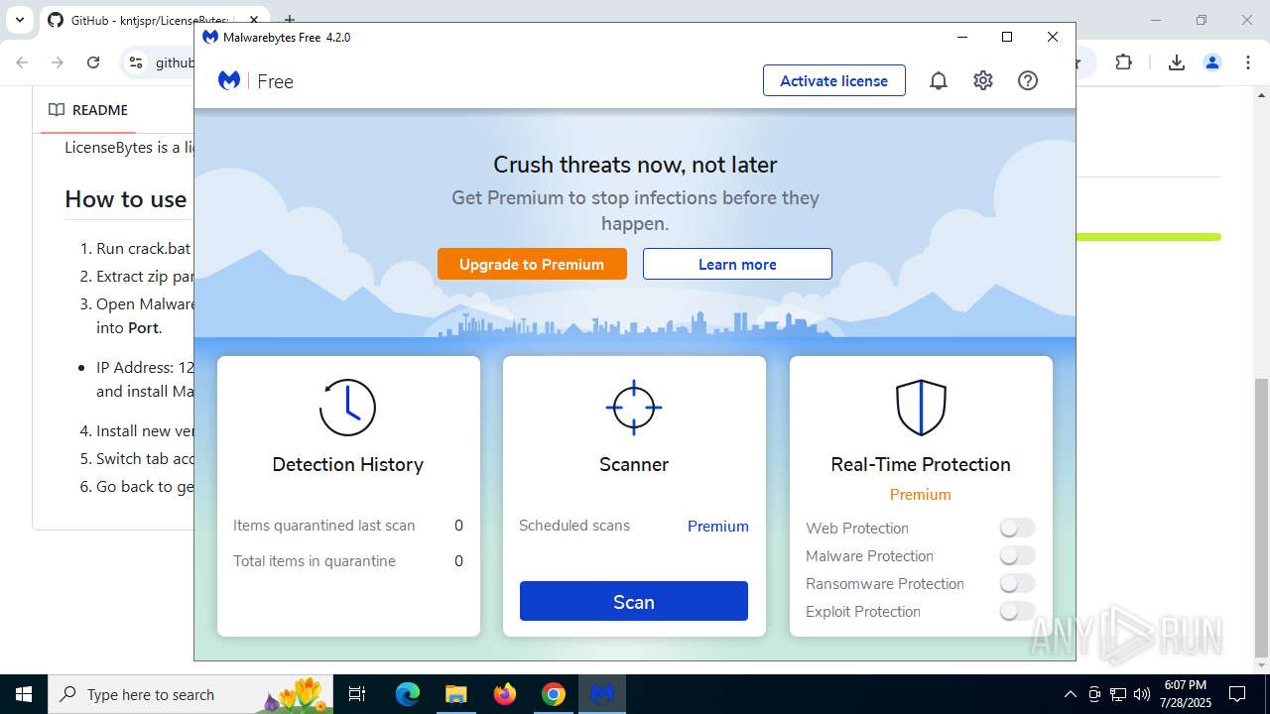Reload the GitHub page
The width and height of the screenshot is (1270, 714).
pyautogui.click(x=93, y=62)
